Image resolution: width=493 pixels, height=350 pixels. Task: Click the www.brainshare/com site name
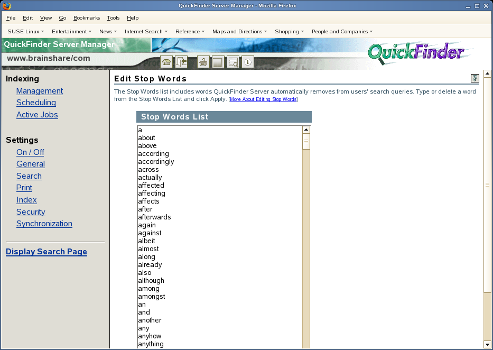pyautogui.click(x=49, y=58)
